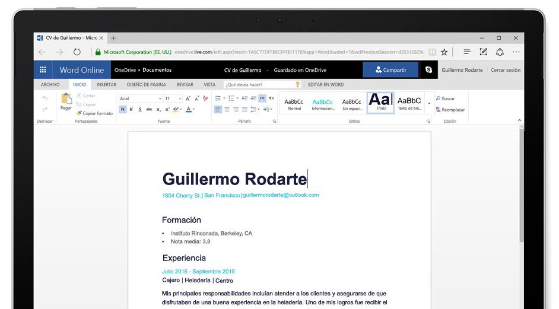Toggle subscript formatting
559x309 pixels.
[158, 109]
